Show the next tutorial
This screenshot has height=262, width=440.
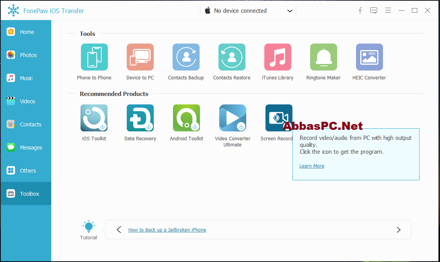click(x=398, y=230)
